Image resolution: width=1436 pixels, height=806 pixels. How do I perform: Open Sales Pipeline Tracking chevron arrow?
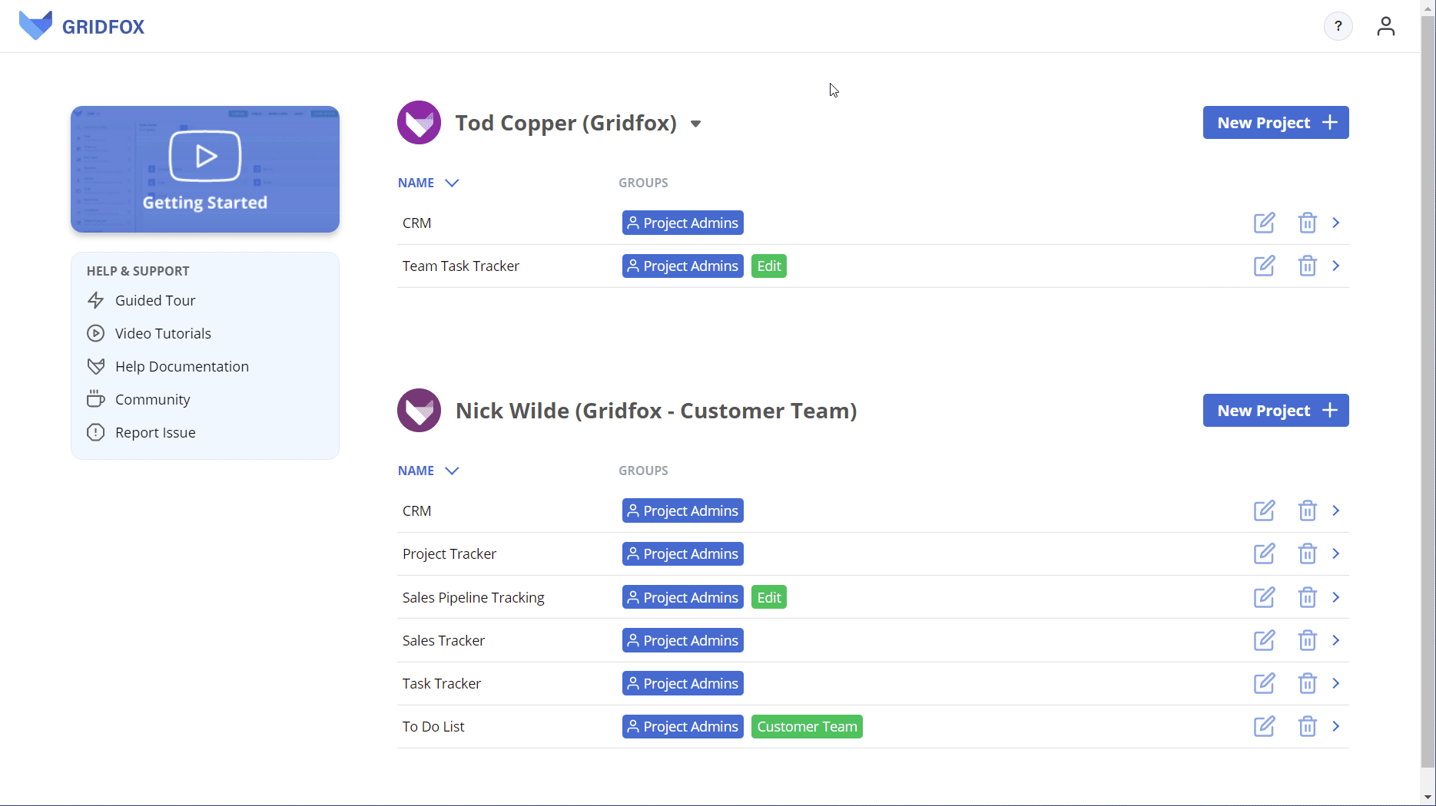pos(1335,597)
